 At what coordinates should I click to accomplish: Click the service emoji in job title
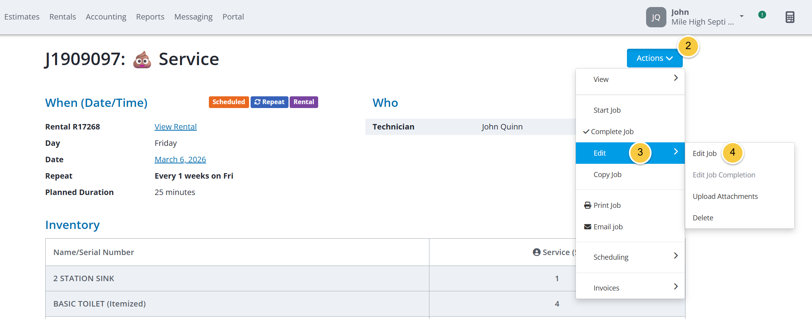click(142, 59)
